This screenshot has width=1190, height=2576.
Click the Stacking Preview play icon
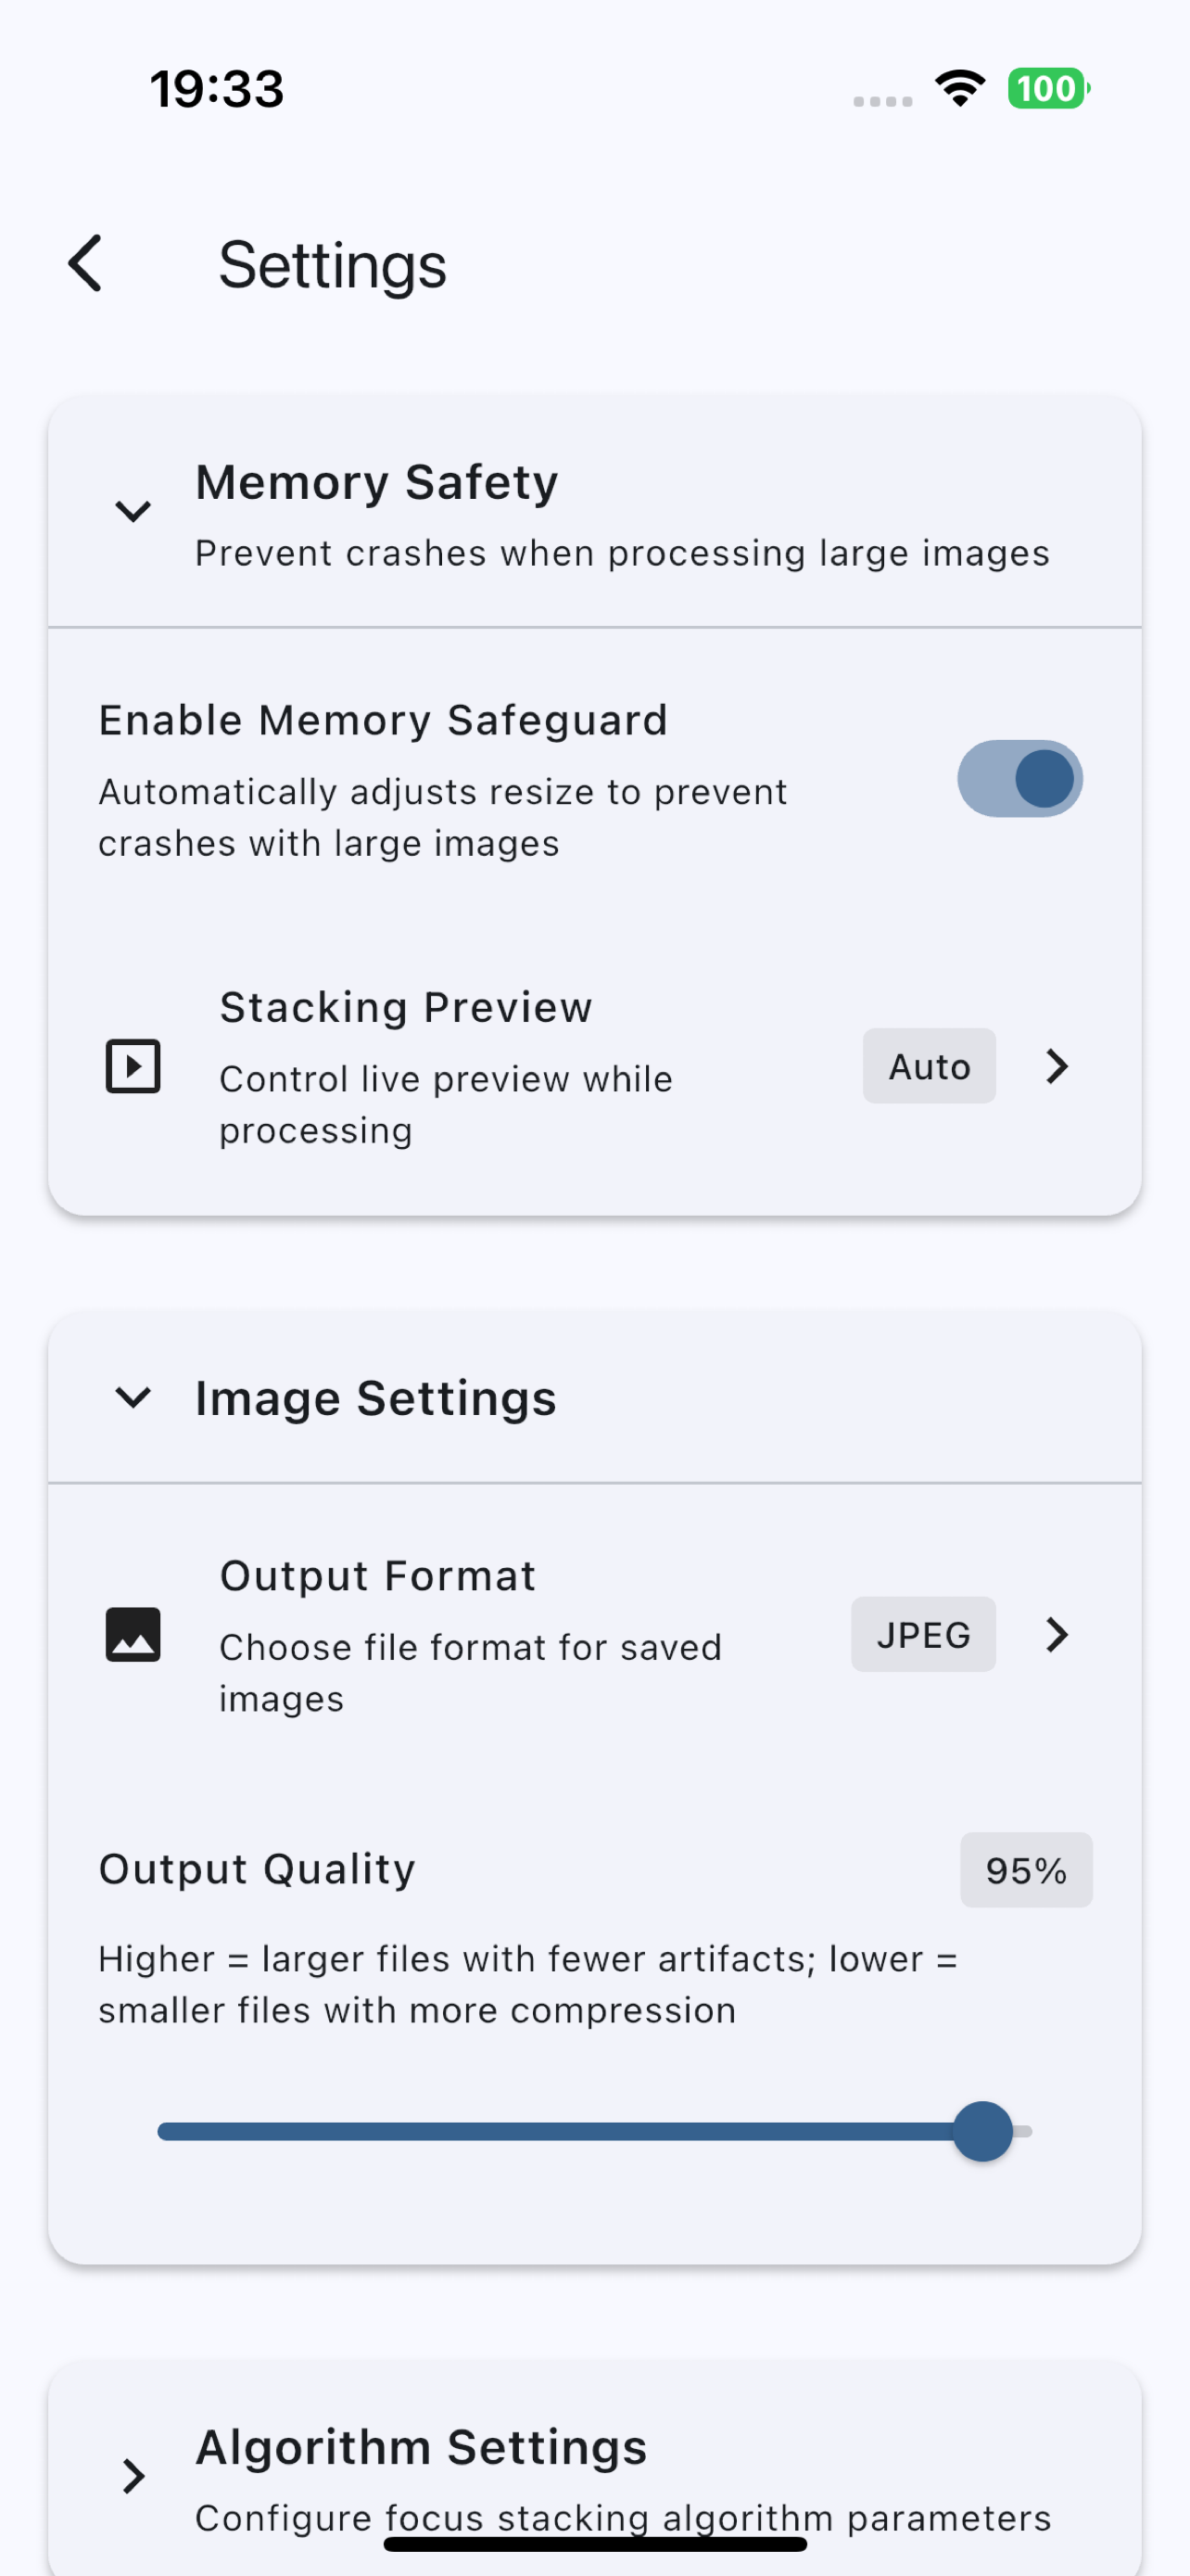133,1066
